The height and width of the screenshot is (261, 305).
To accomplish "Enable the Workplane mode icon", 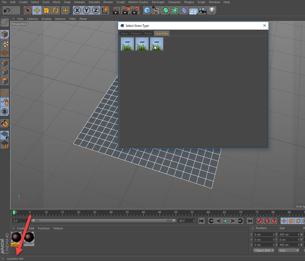I will pyautogui.click(x=5, y=53).
